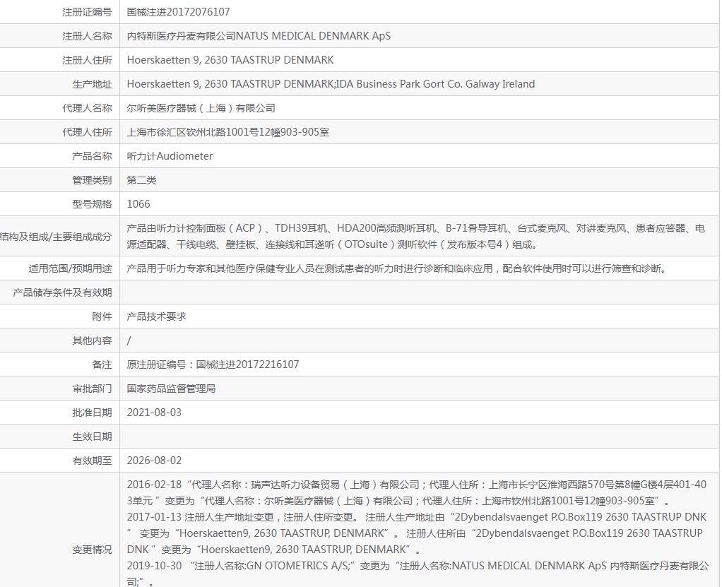Click the 适用范围/预期用途 label
722x587 pixels.
click(x=70, y=268)
